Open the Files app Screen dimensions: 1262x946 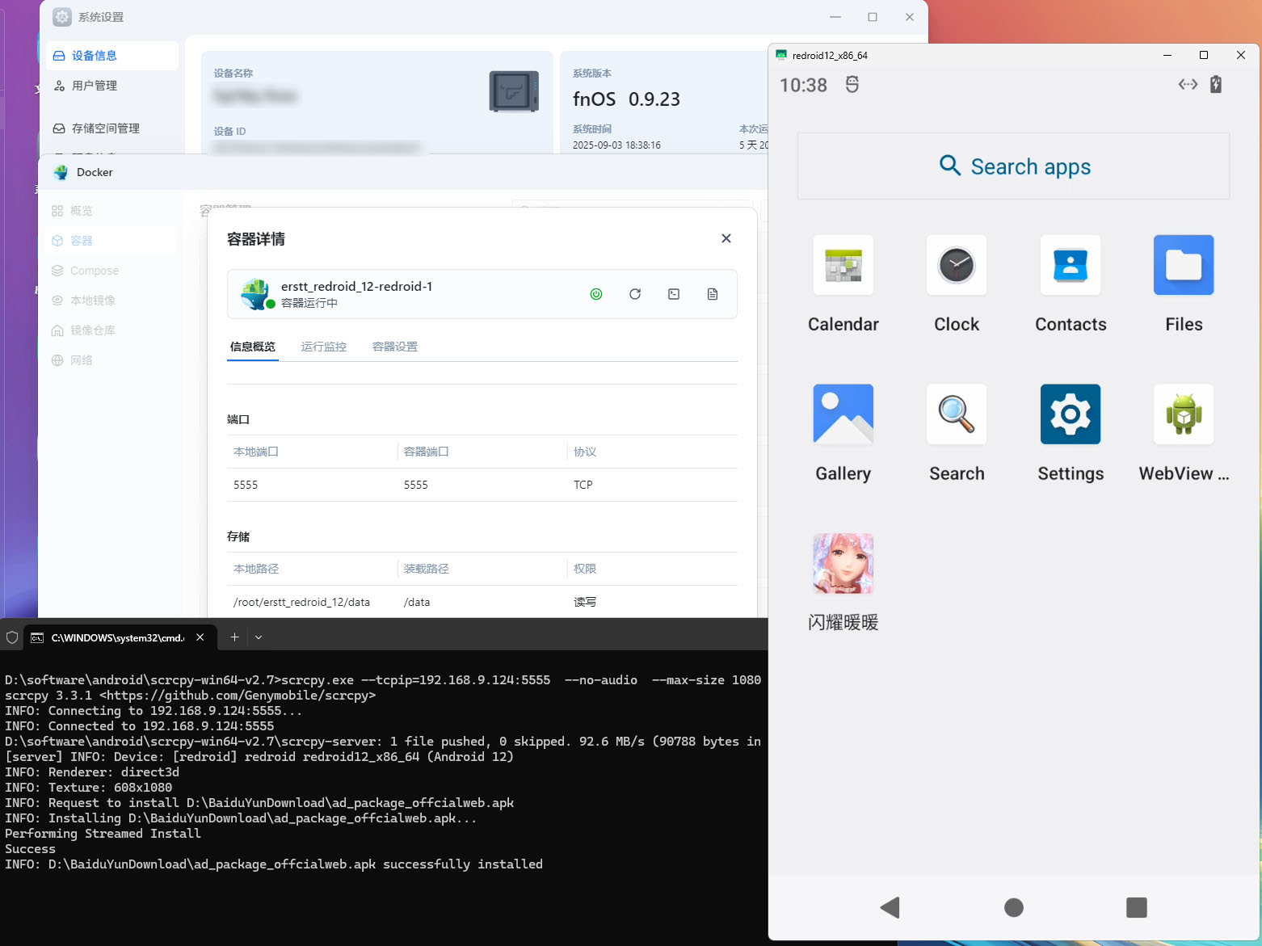tap(1183, 266)
